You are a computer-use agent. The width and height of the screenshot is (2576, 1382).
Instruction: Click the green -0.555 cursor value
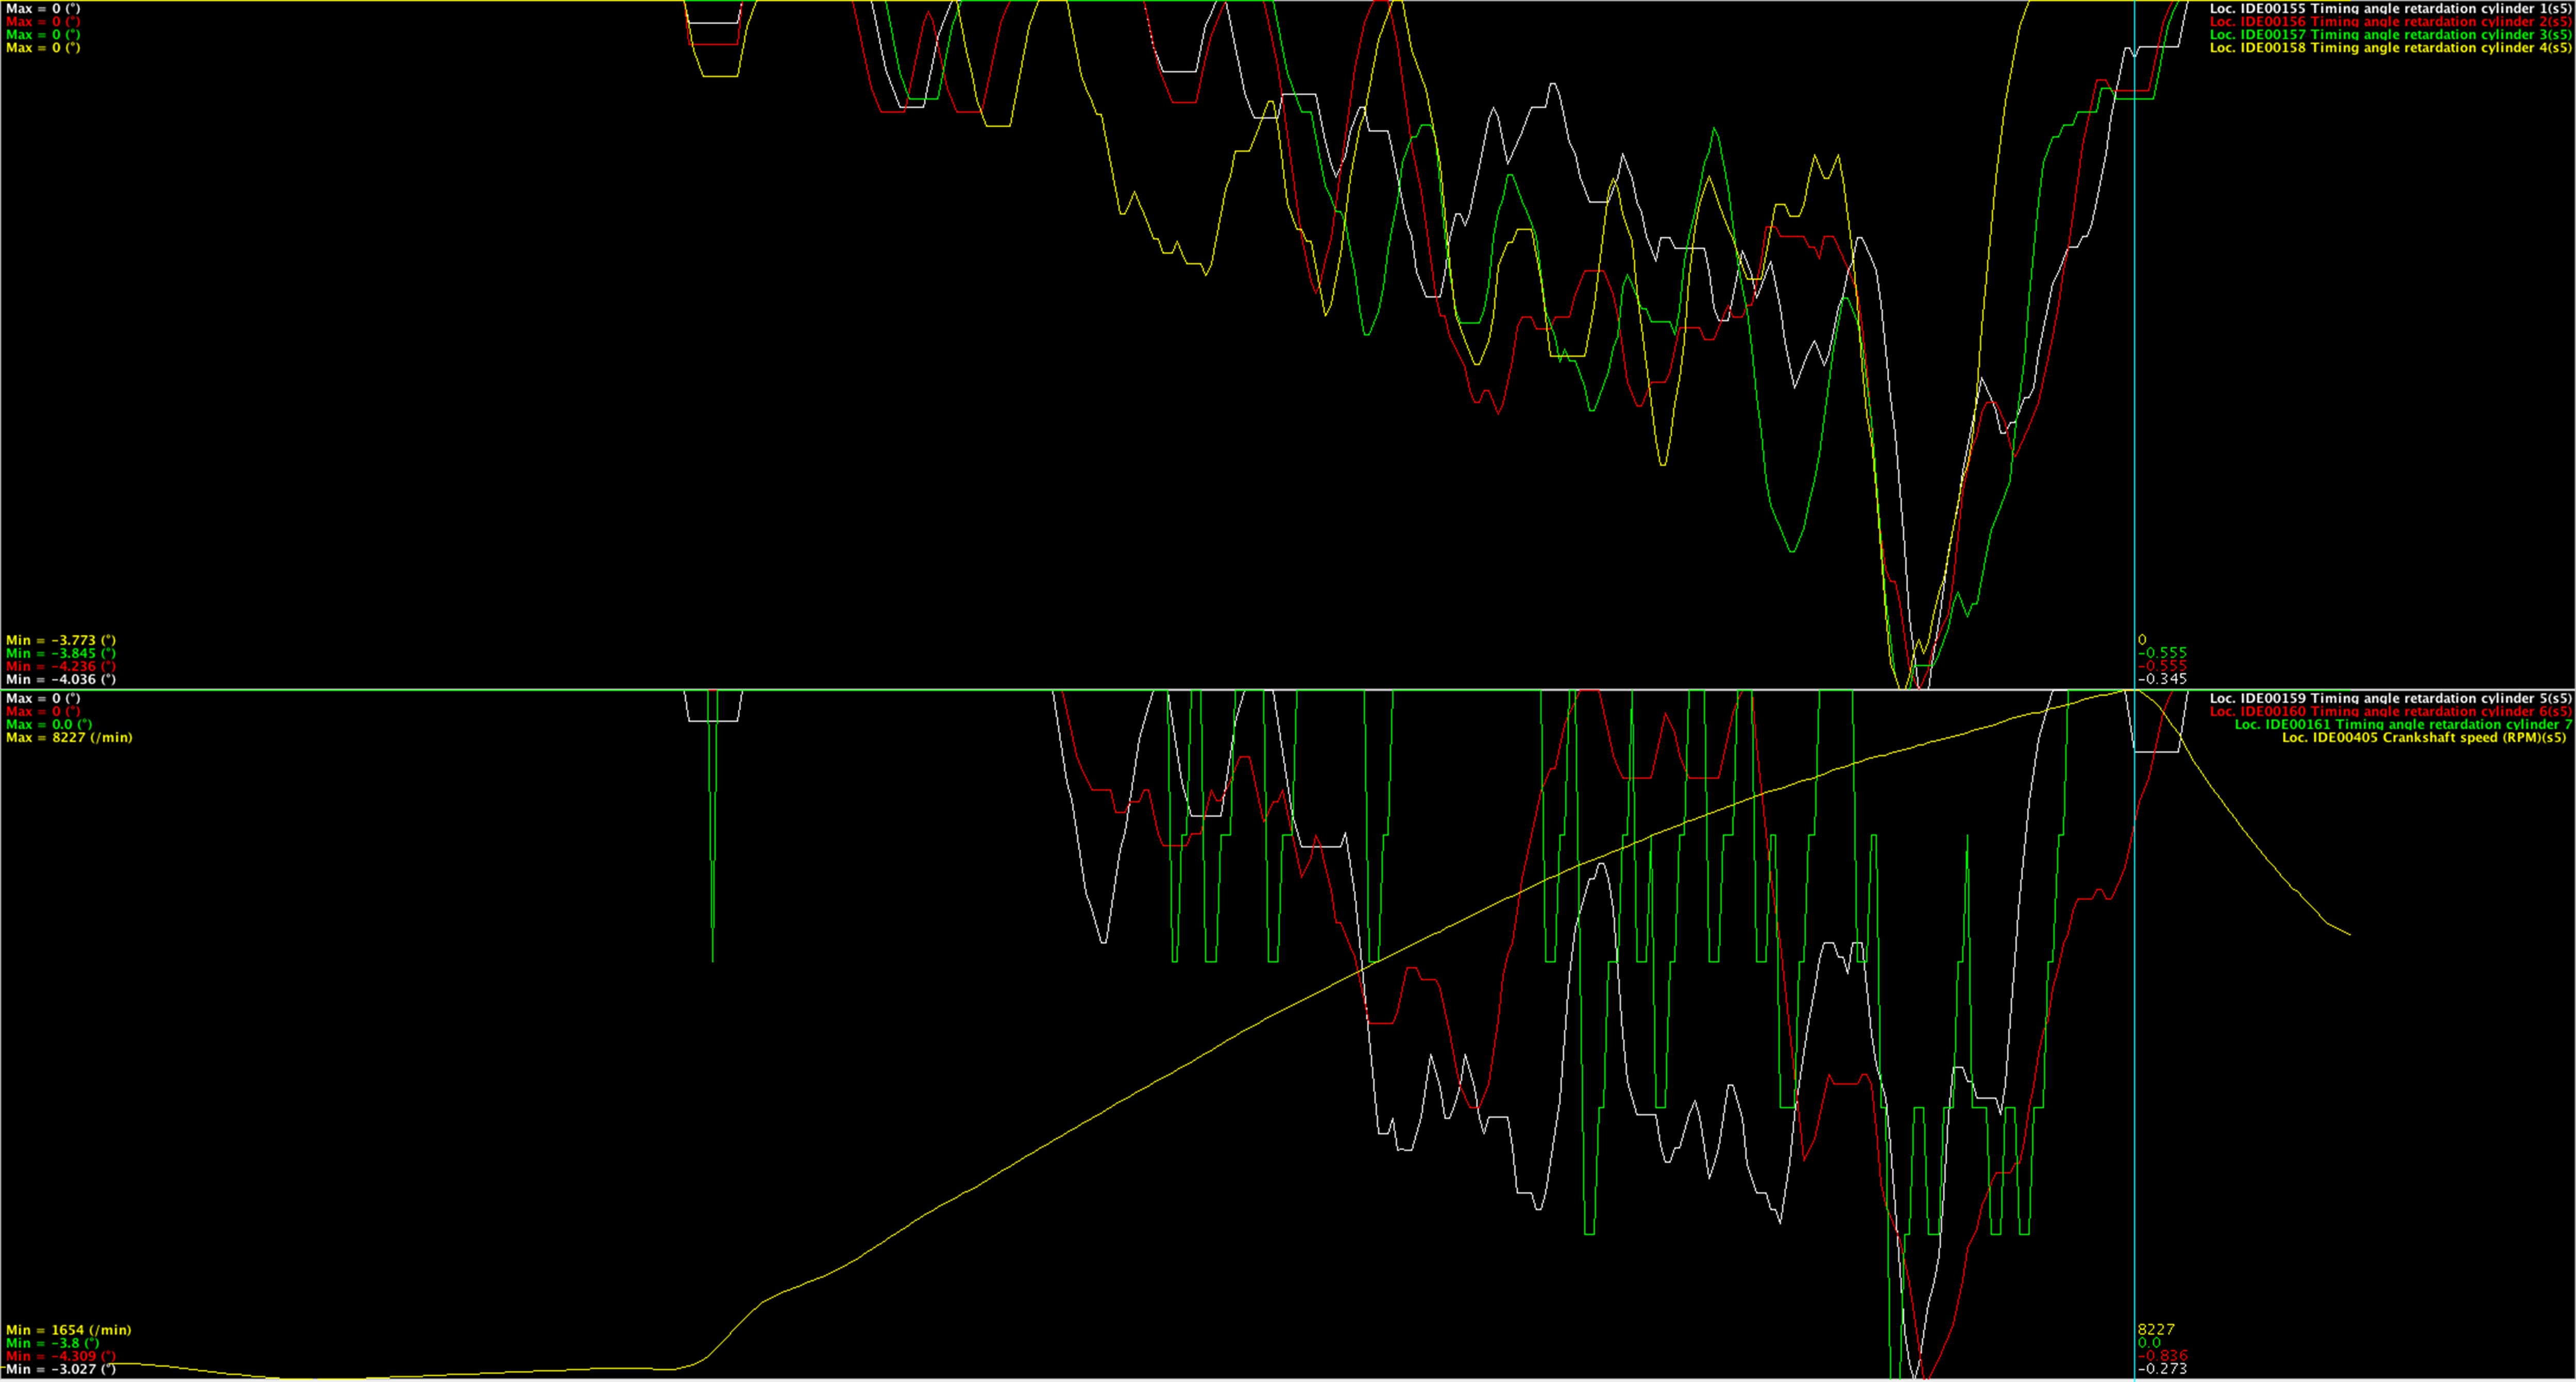tap(2162, 652)
